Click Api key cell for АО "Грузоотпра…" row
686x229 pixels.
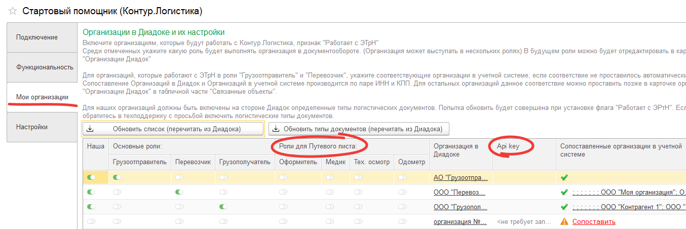pyautogui.click(x=524, y=178)
